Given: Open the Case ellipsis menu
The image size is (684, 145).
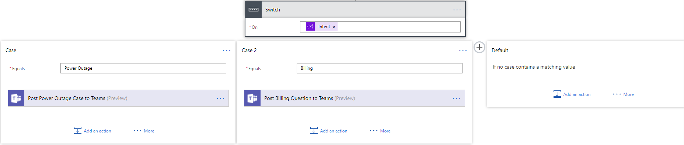Looking at the screenshot, I should click(x=227, y=51).
